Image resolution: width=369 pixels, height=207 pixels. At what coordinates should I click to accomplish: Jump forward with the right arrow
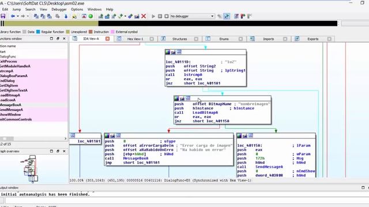(x=23, y=16)
